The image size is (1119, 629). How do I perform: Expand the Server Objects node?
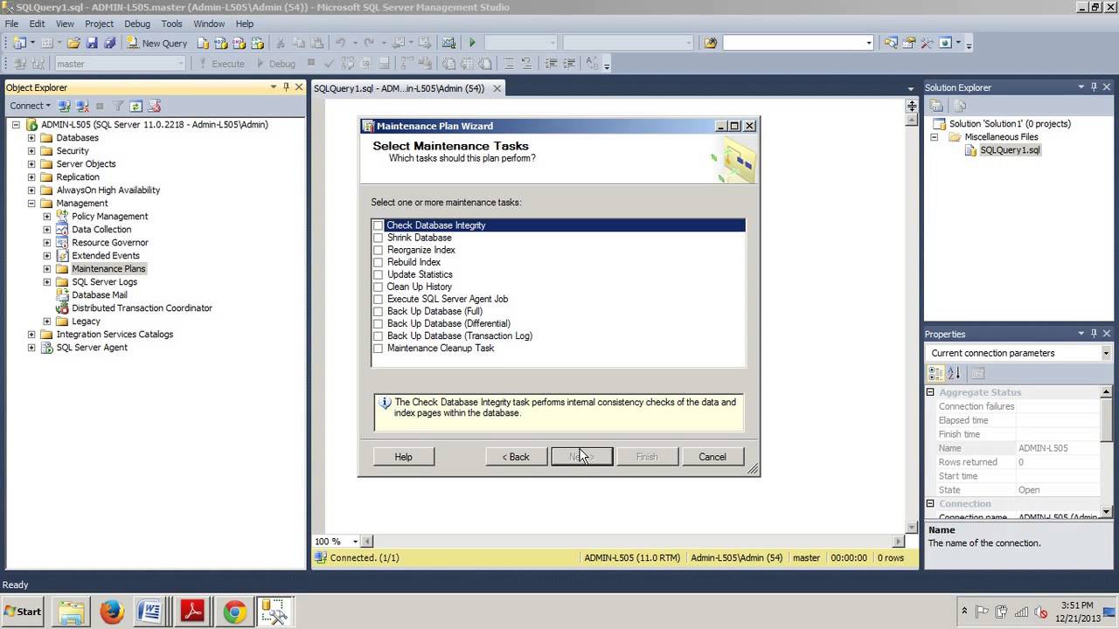[31, 164]
